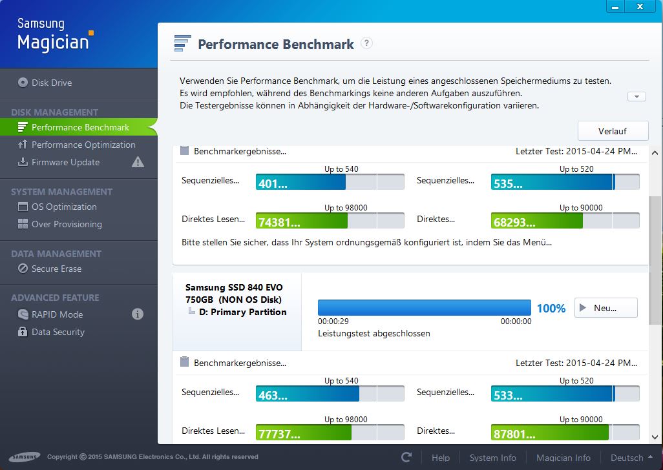Click the 535 sequential write bar

(565, 182)
